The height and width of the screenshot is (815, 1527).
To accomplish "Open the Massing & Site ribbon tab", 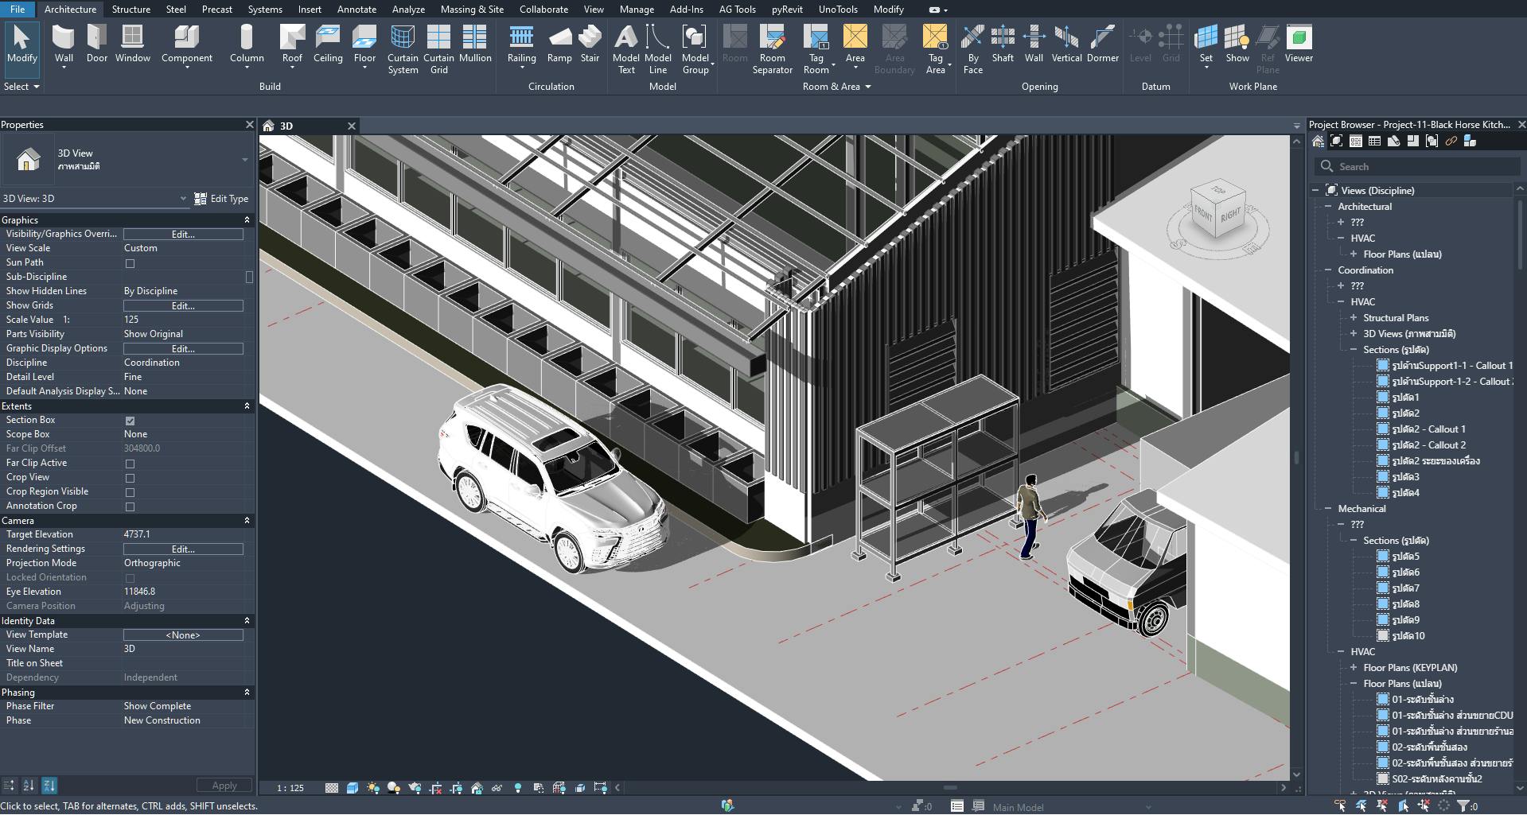I will [x=471, y=10].
